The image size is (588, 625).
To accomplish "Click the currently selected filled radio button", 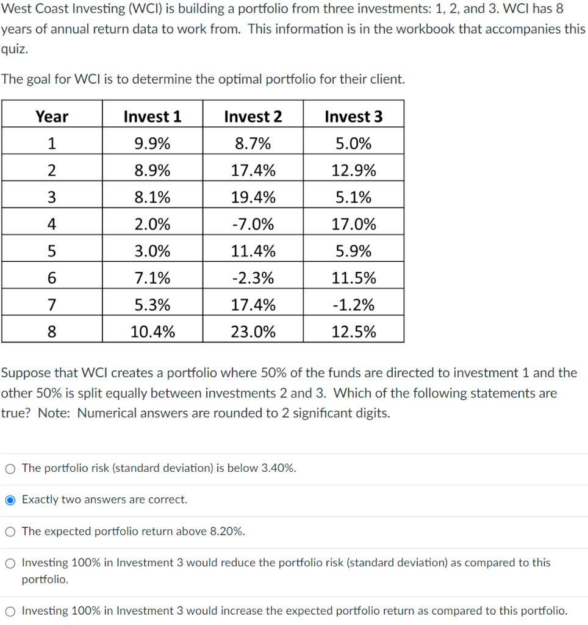I will (x=10, y=499).
